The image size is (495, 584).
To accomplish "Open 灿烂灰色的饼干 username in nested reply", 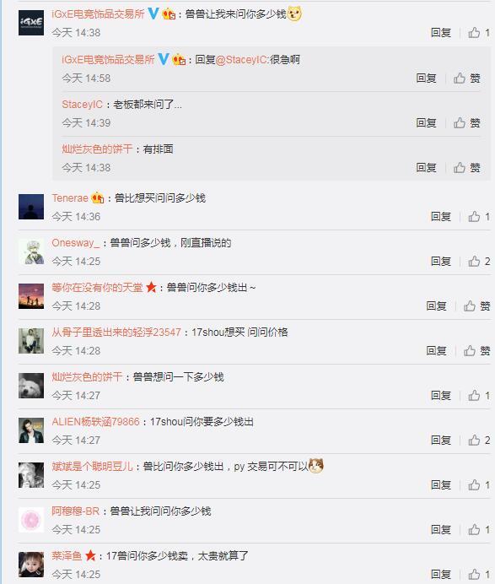I will 97,149.
